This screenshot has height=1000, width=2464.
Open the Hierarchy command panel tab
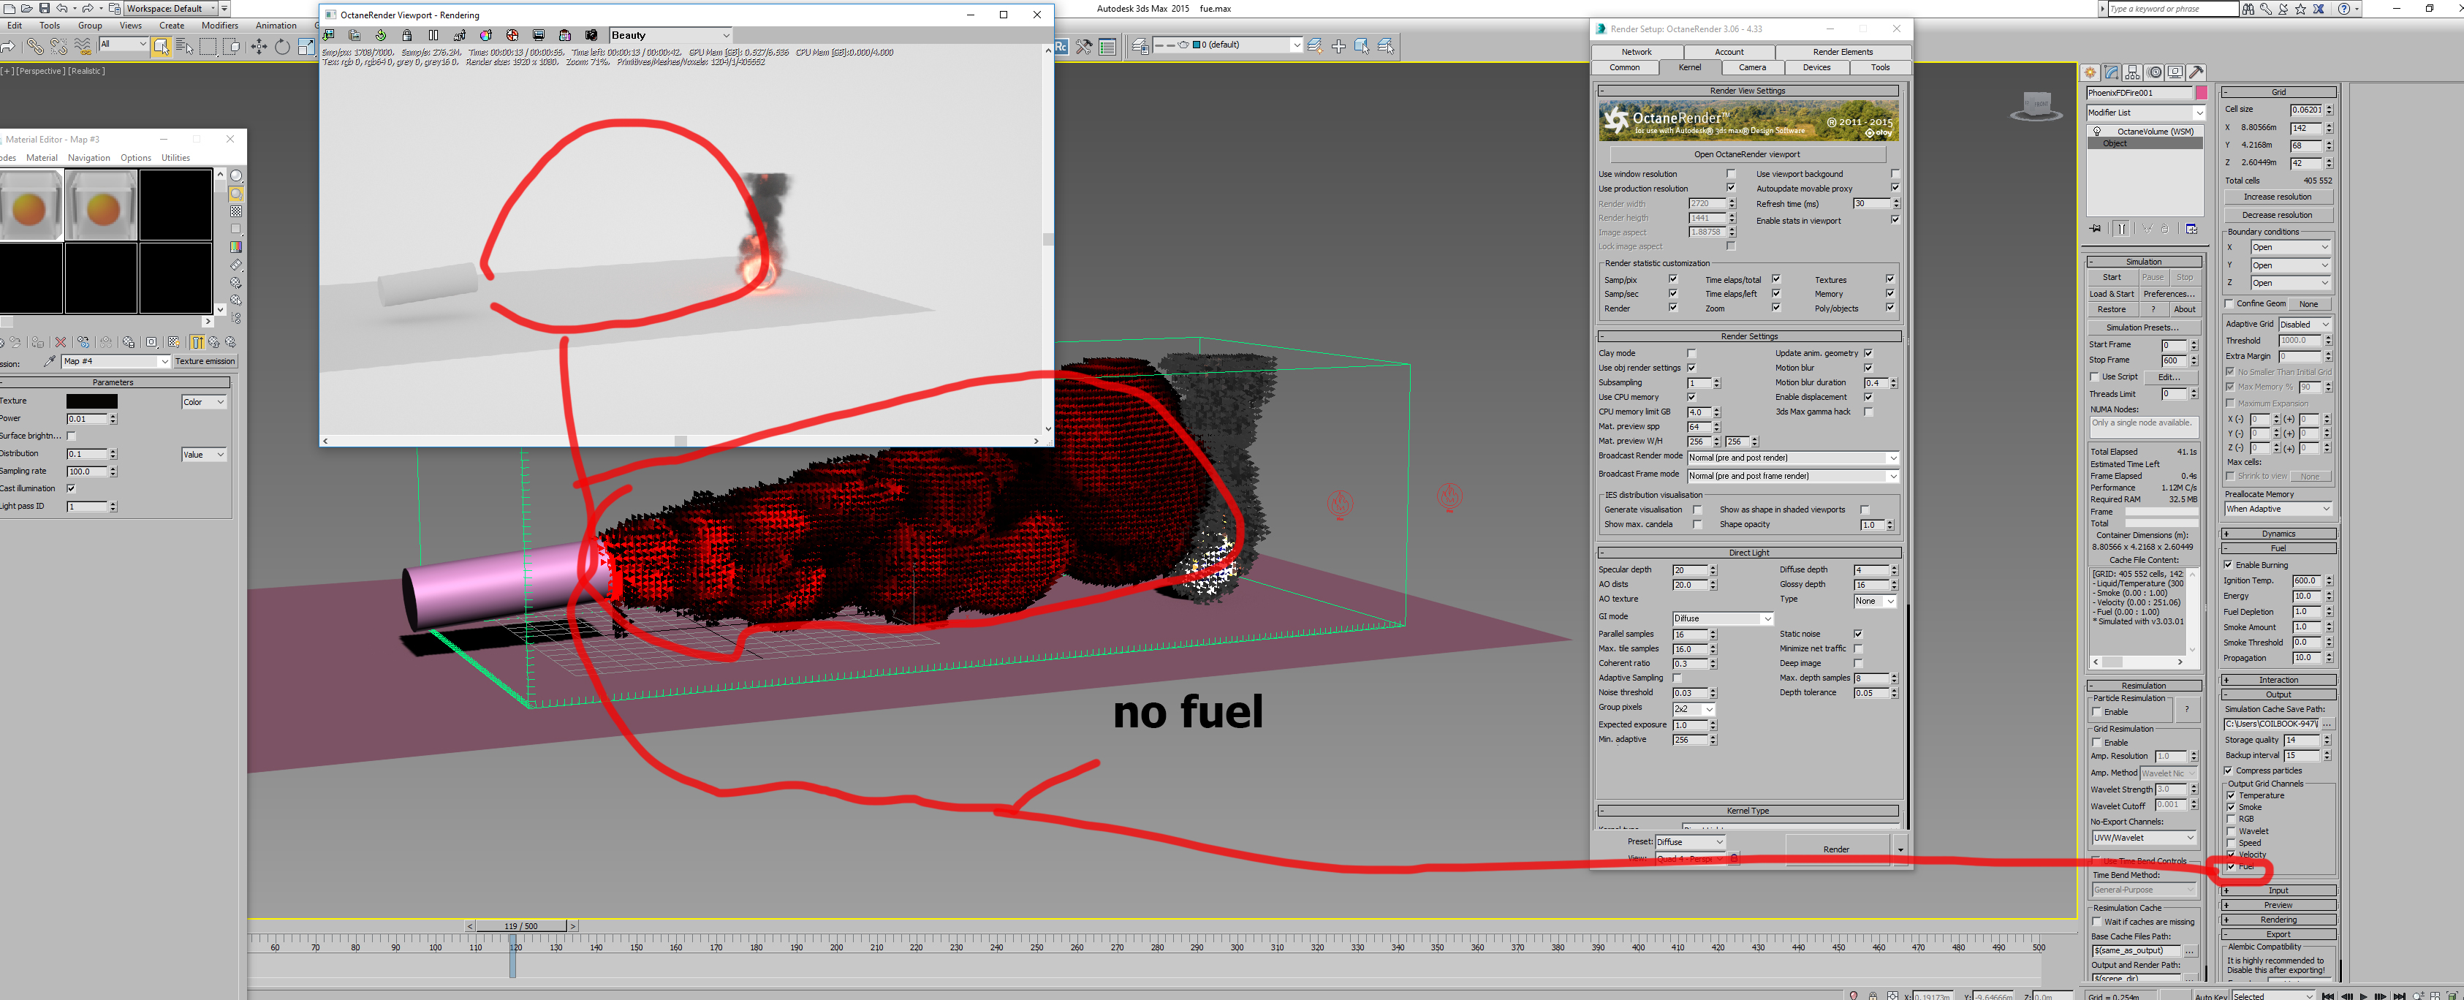(x=2132, y=72)
